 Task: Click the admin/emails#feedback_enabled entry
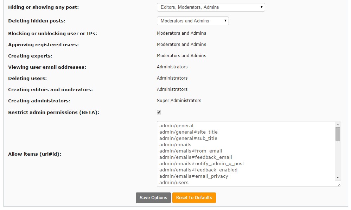(198, 170)
